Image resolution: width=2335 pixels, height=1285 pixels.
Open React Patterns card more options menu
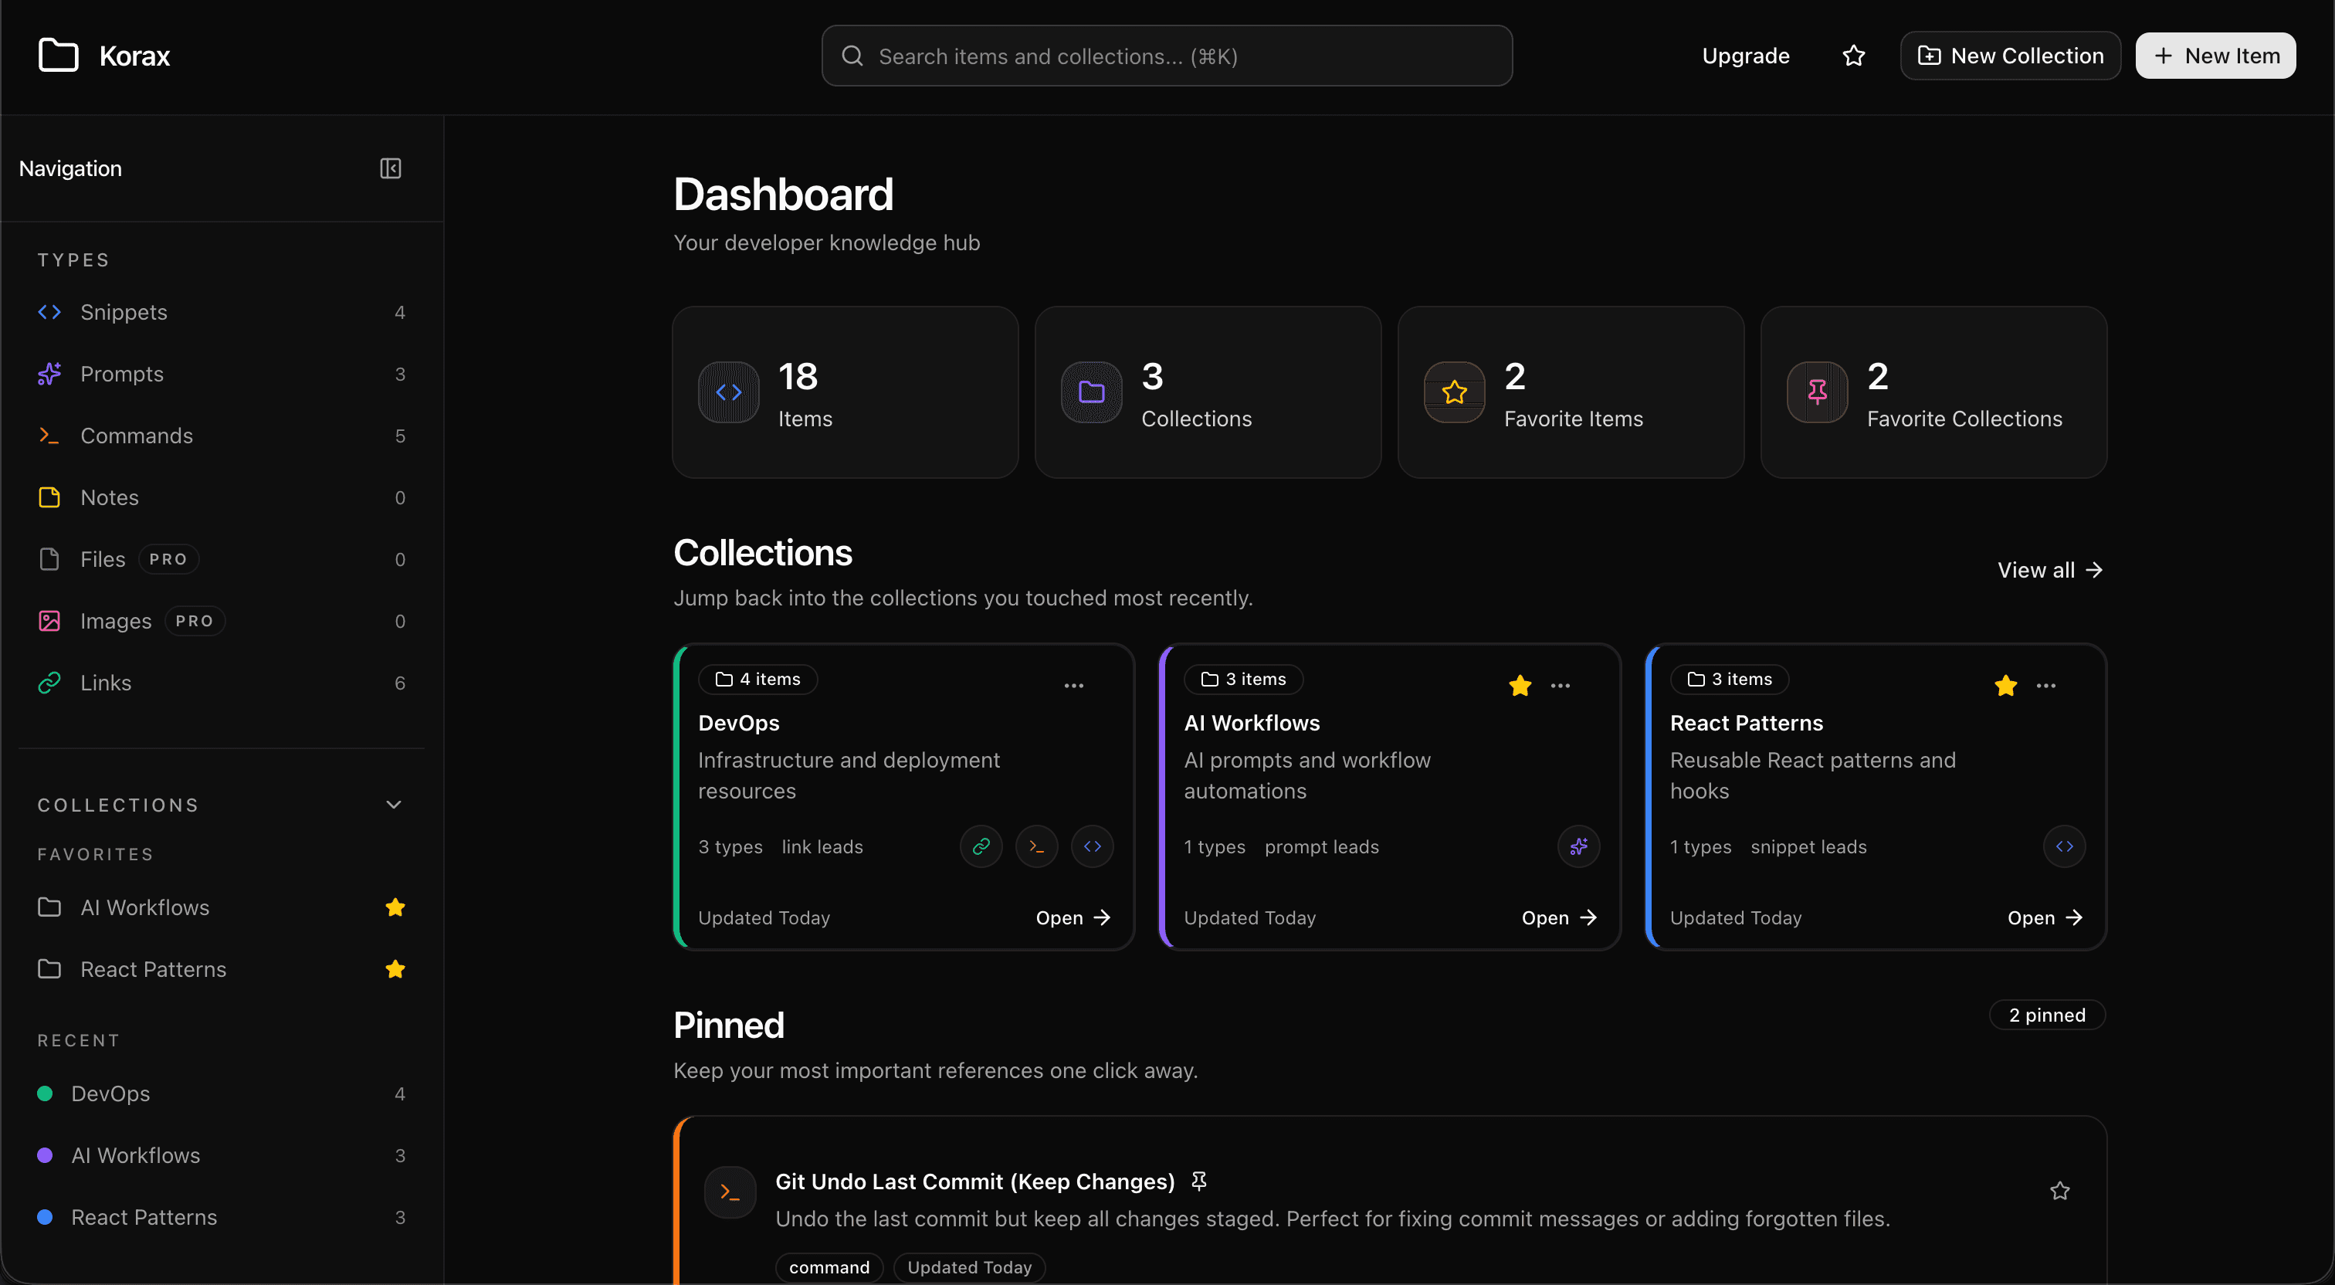pos(2045,686)
